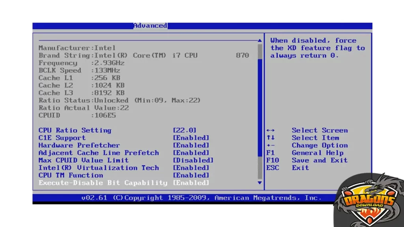
Task: Open Execute-Disable Bit Capability Enabled option
Action: [x=191, y=183]
